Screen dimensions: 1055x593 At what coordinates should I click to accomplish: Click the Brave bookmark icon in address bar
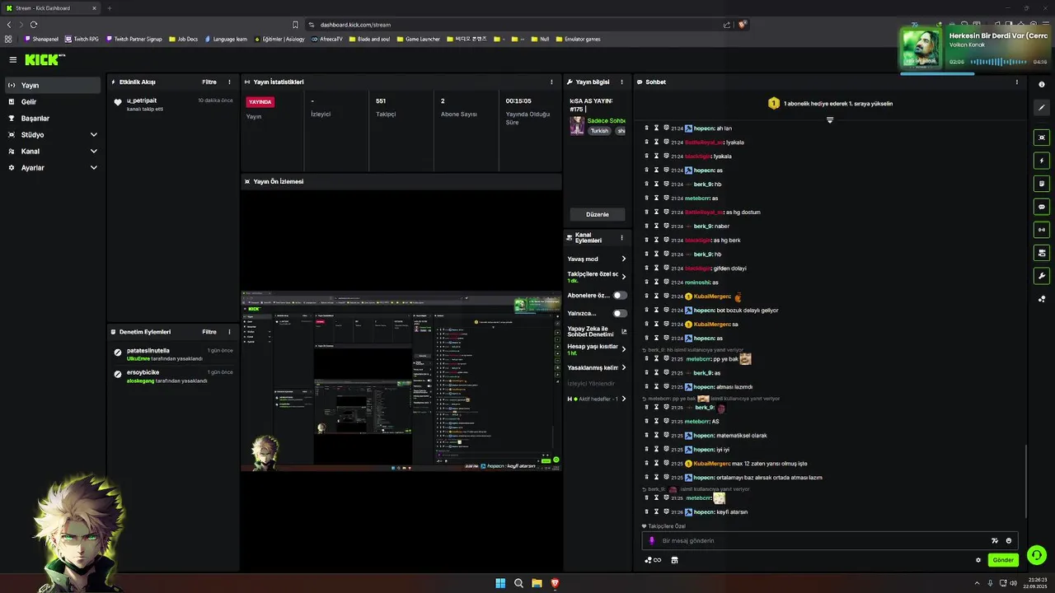pyautogui.click(x=295, y=25)
